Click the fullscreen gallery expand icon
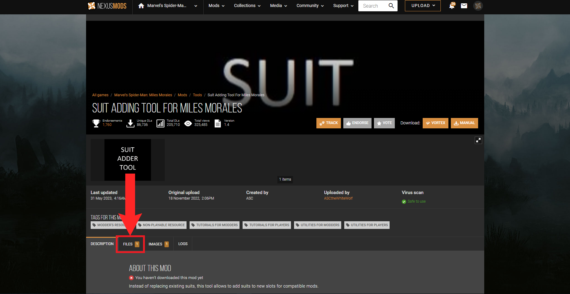The image size is (570, 294). pyautogui.click(x=478, y=140)
